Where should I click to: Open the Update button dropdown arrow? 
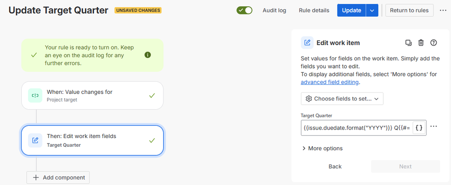tap(372, 10)
